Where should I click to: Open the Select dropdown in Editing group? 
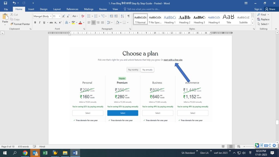[x=264, y=24]
